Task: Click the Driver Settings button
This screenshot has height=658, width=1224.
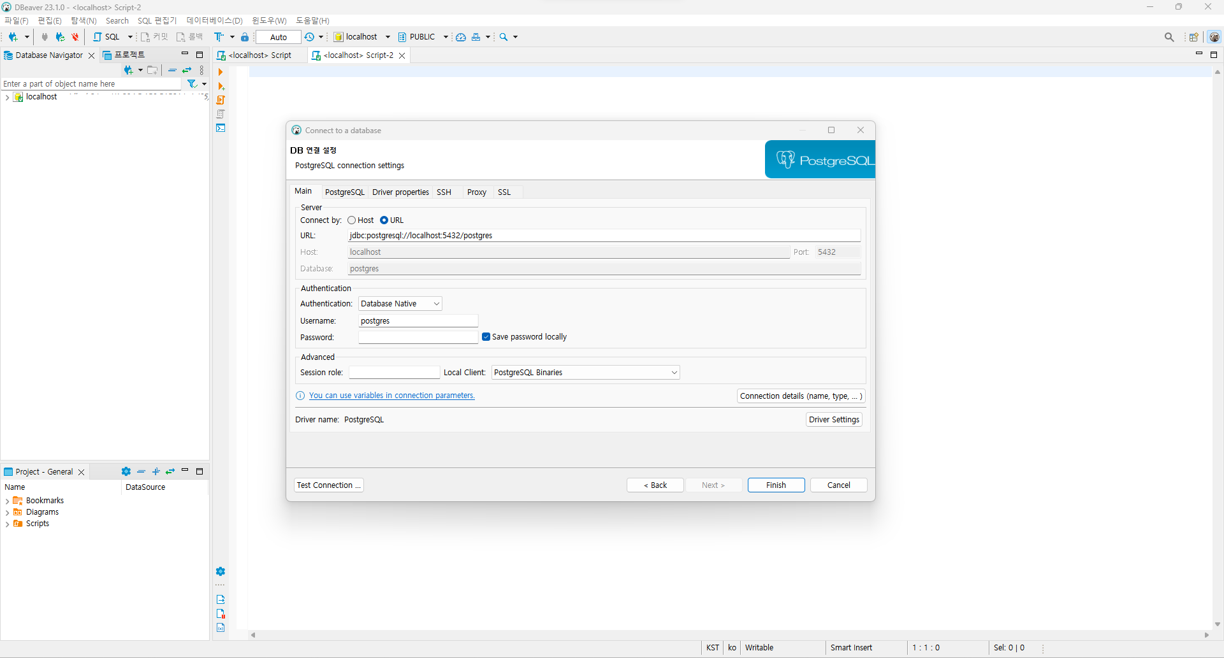Action: [834, 420]
